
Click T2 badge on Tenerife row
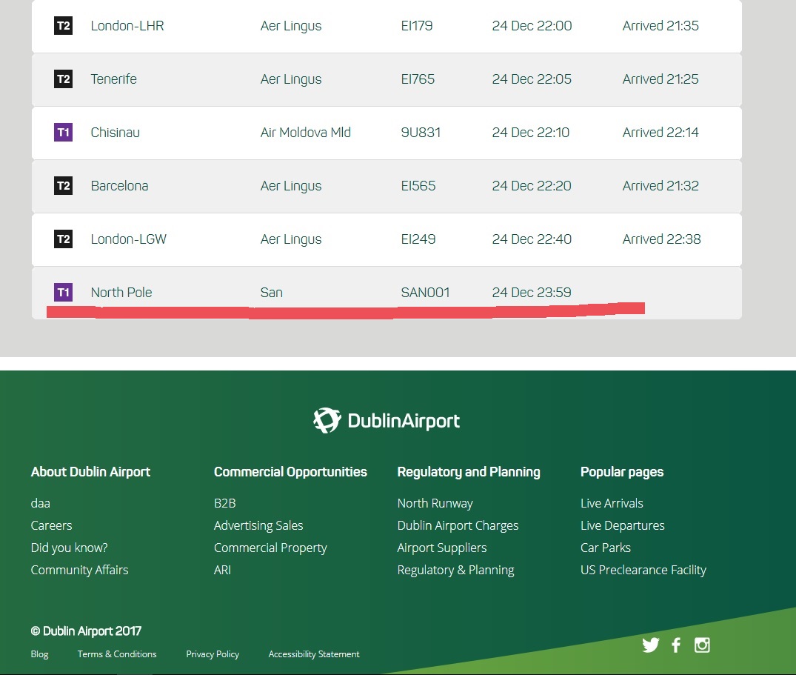64,79
